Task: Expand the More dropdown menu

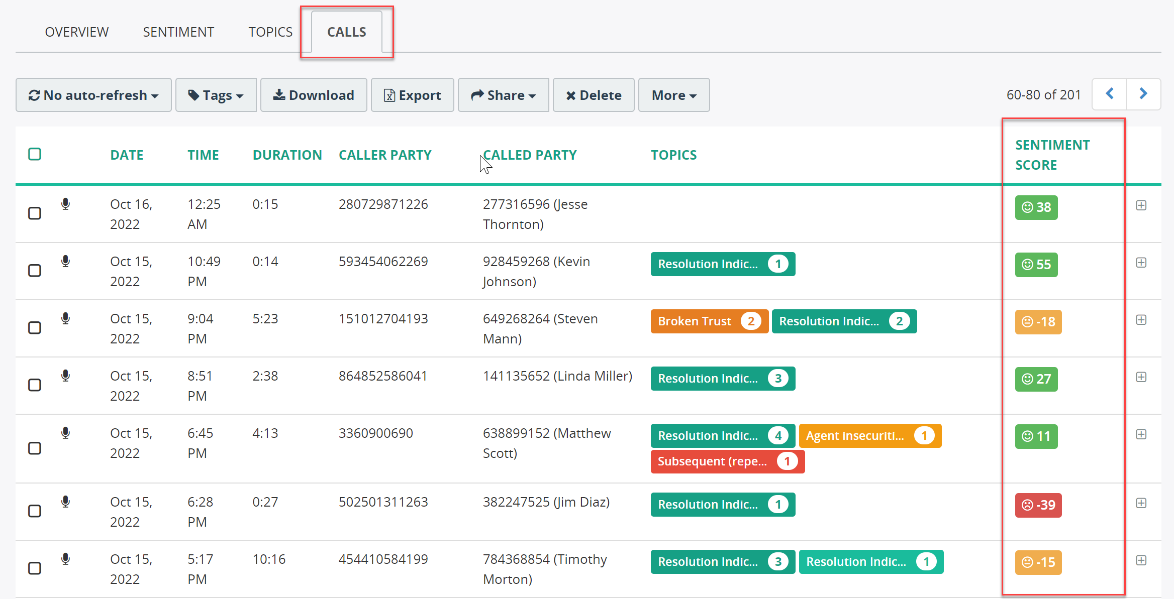Action: point(674,95)
